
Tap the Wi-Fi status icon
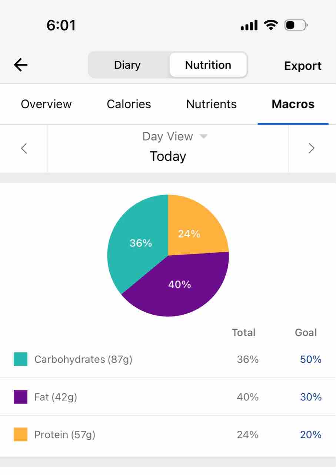pyautogui.click(x=271, y=25)
